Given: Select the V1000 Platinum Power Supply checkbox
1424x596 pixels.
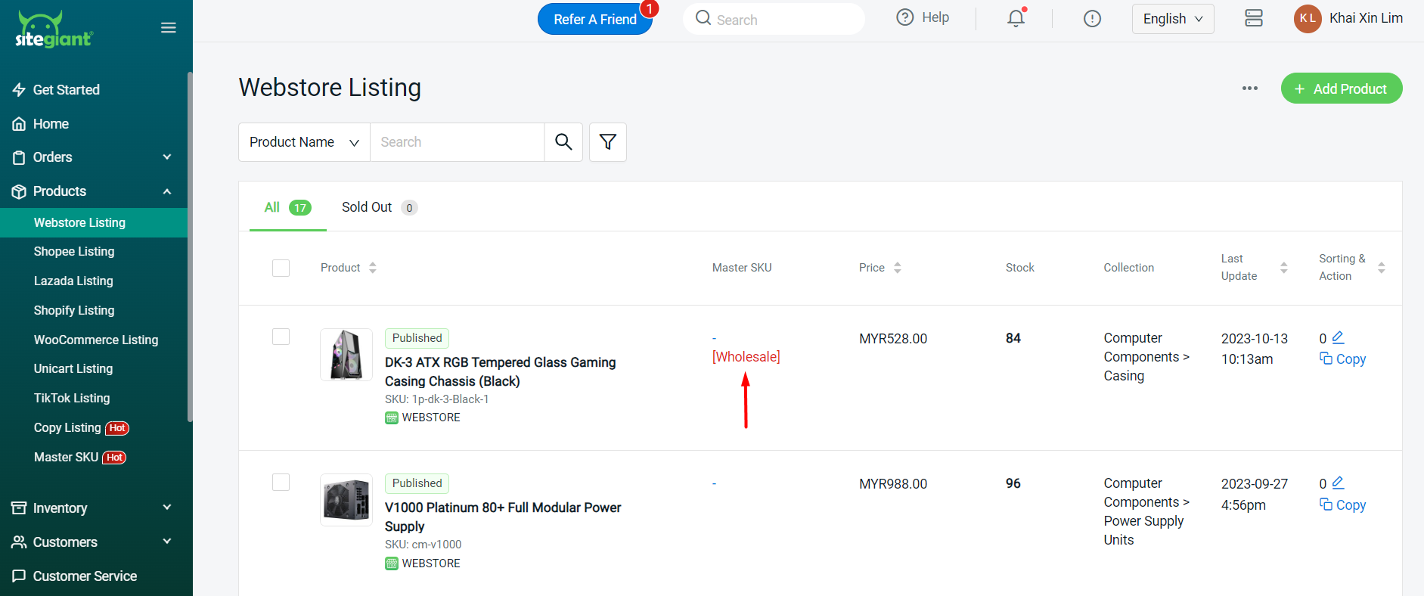Looking at the screenshot, I should 281,482.
